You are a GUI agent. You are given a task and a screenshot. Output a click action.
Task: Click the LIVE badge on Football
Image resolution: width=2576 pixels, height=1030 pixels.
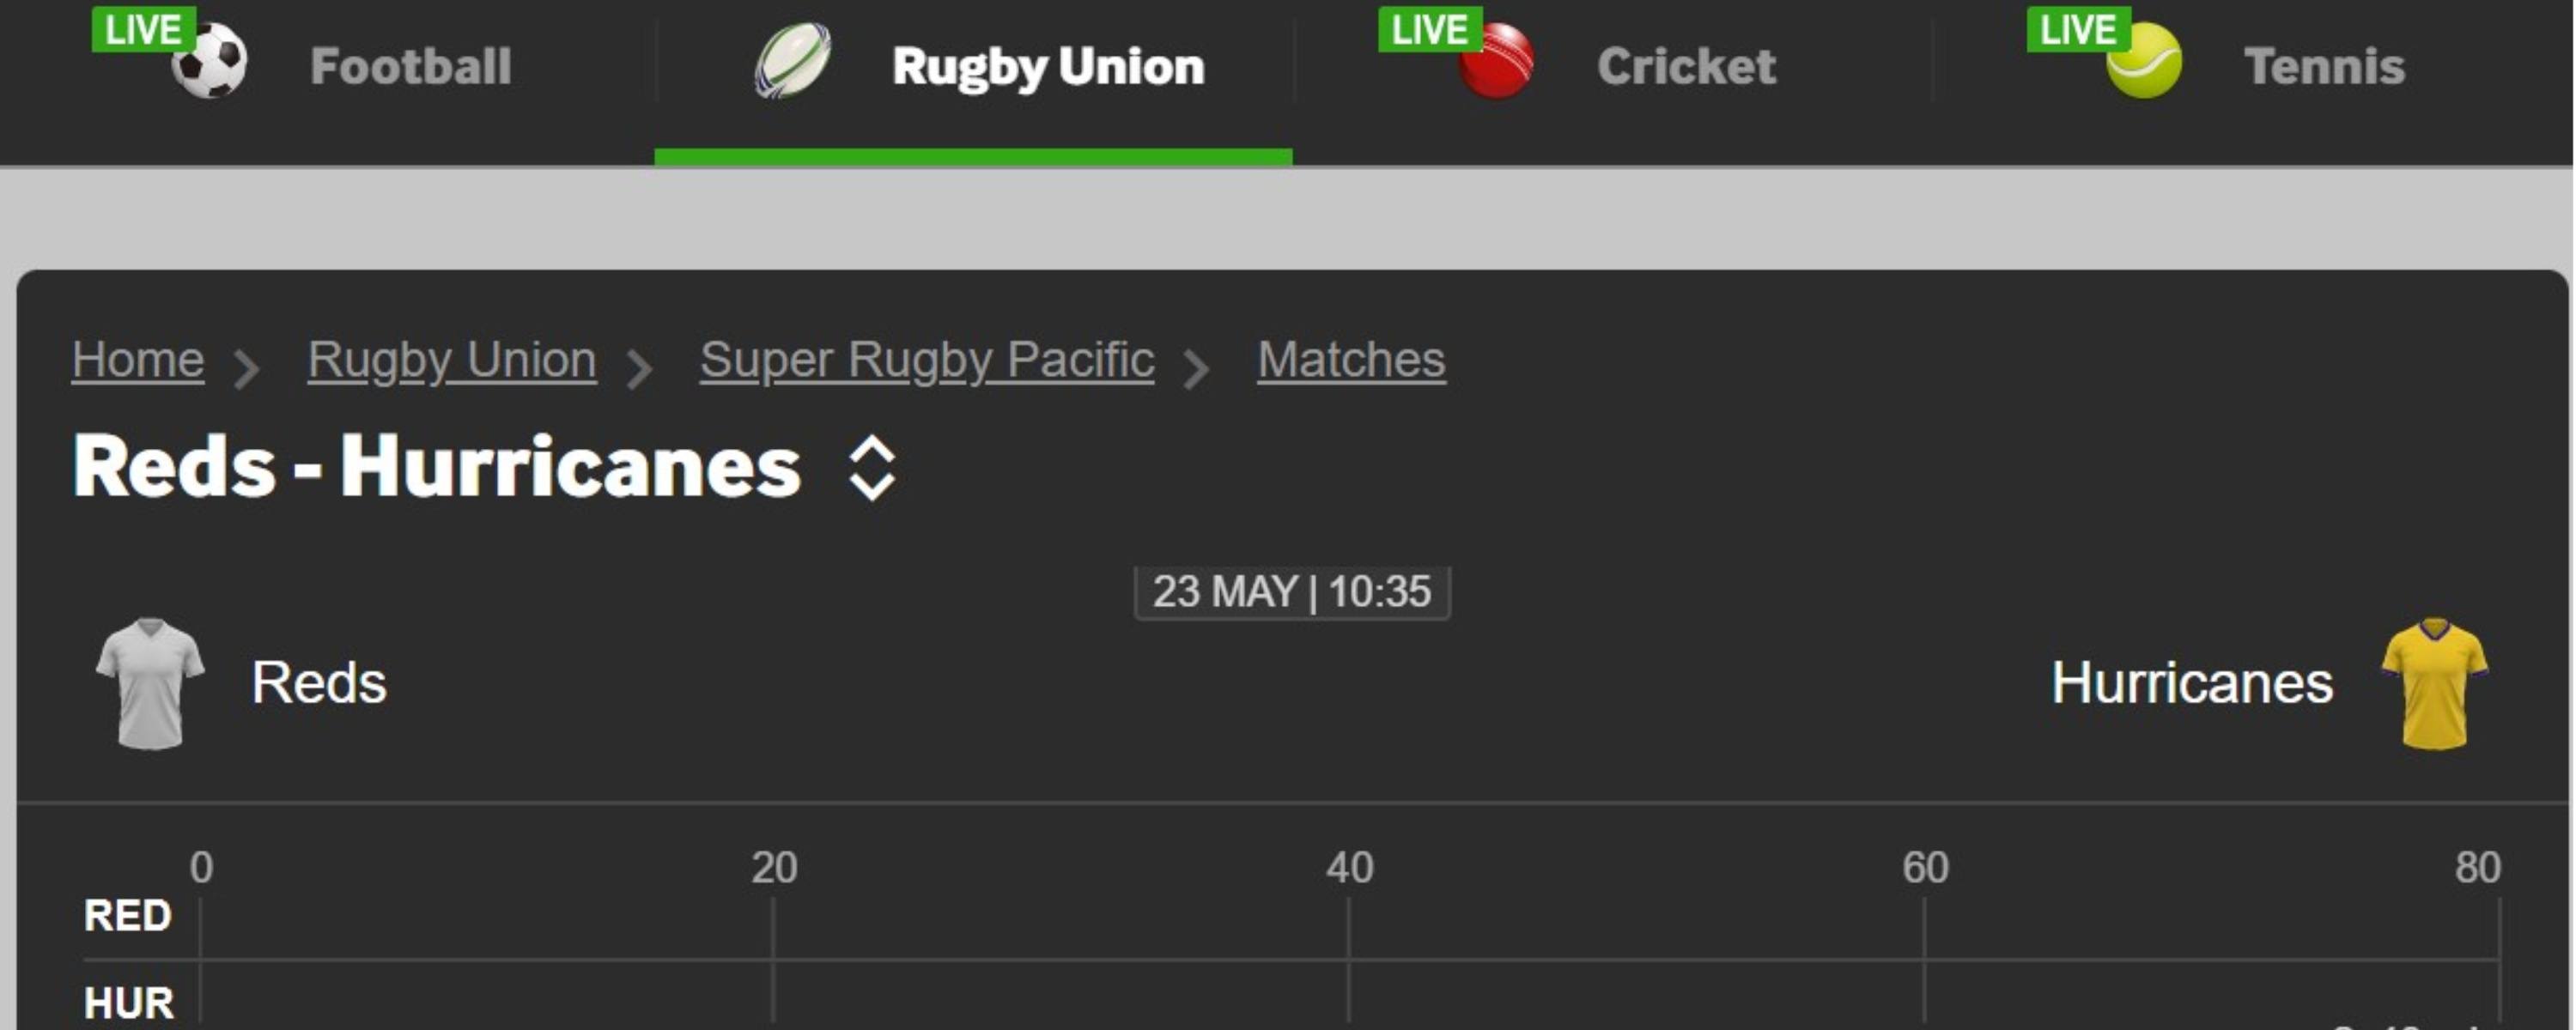pos(142,29)
